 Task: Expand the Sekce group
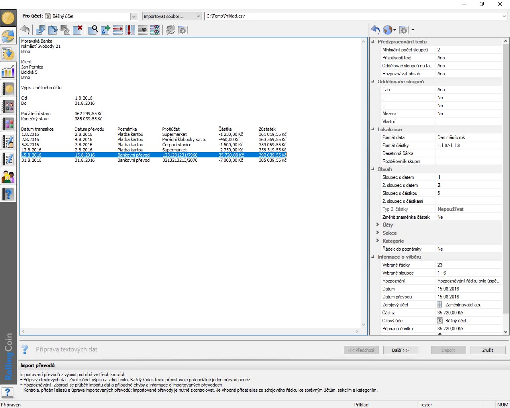[378, 233]
